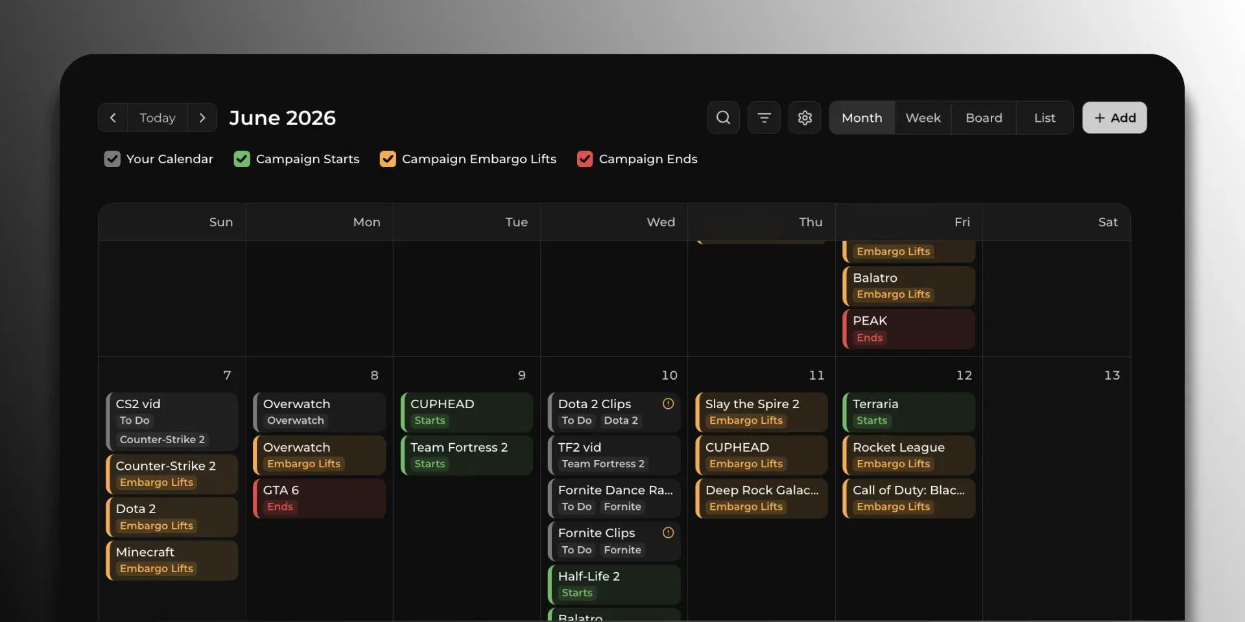Click the Team Fortress 2 tag on TF2 vid

tap(603, 464)
